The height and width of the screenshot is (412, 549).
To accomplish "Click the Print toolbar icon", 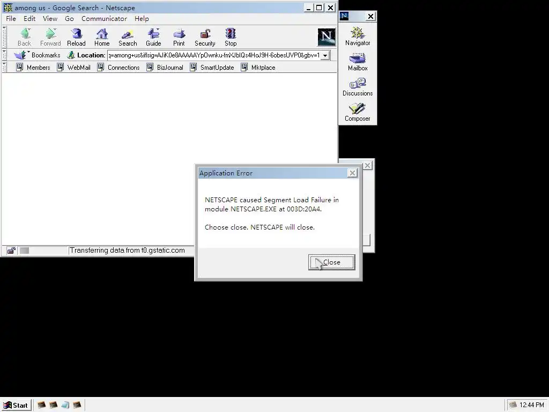I will point(179,37).
